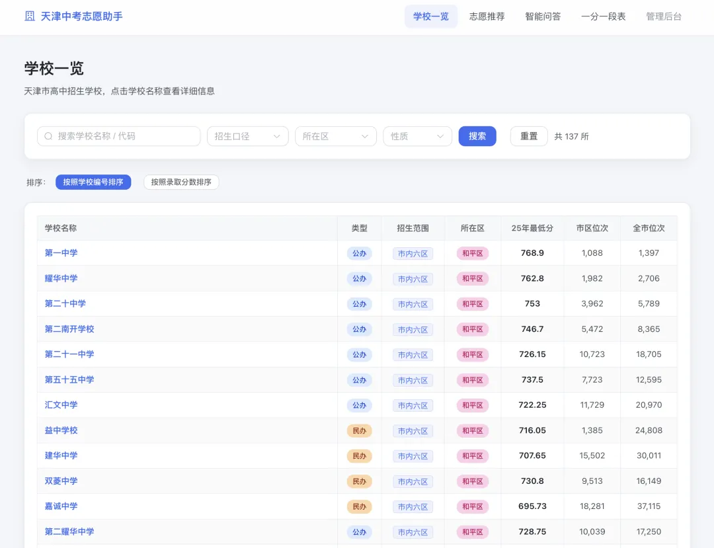Click score 695.73 cell
714x548 pixels.
click(x=532, y=506)
